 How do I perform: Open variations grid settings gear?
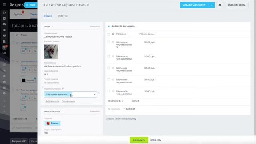tap(113, 34)
